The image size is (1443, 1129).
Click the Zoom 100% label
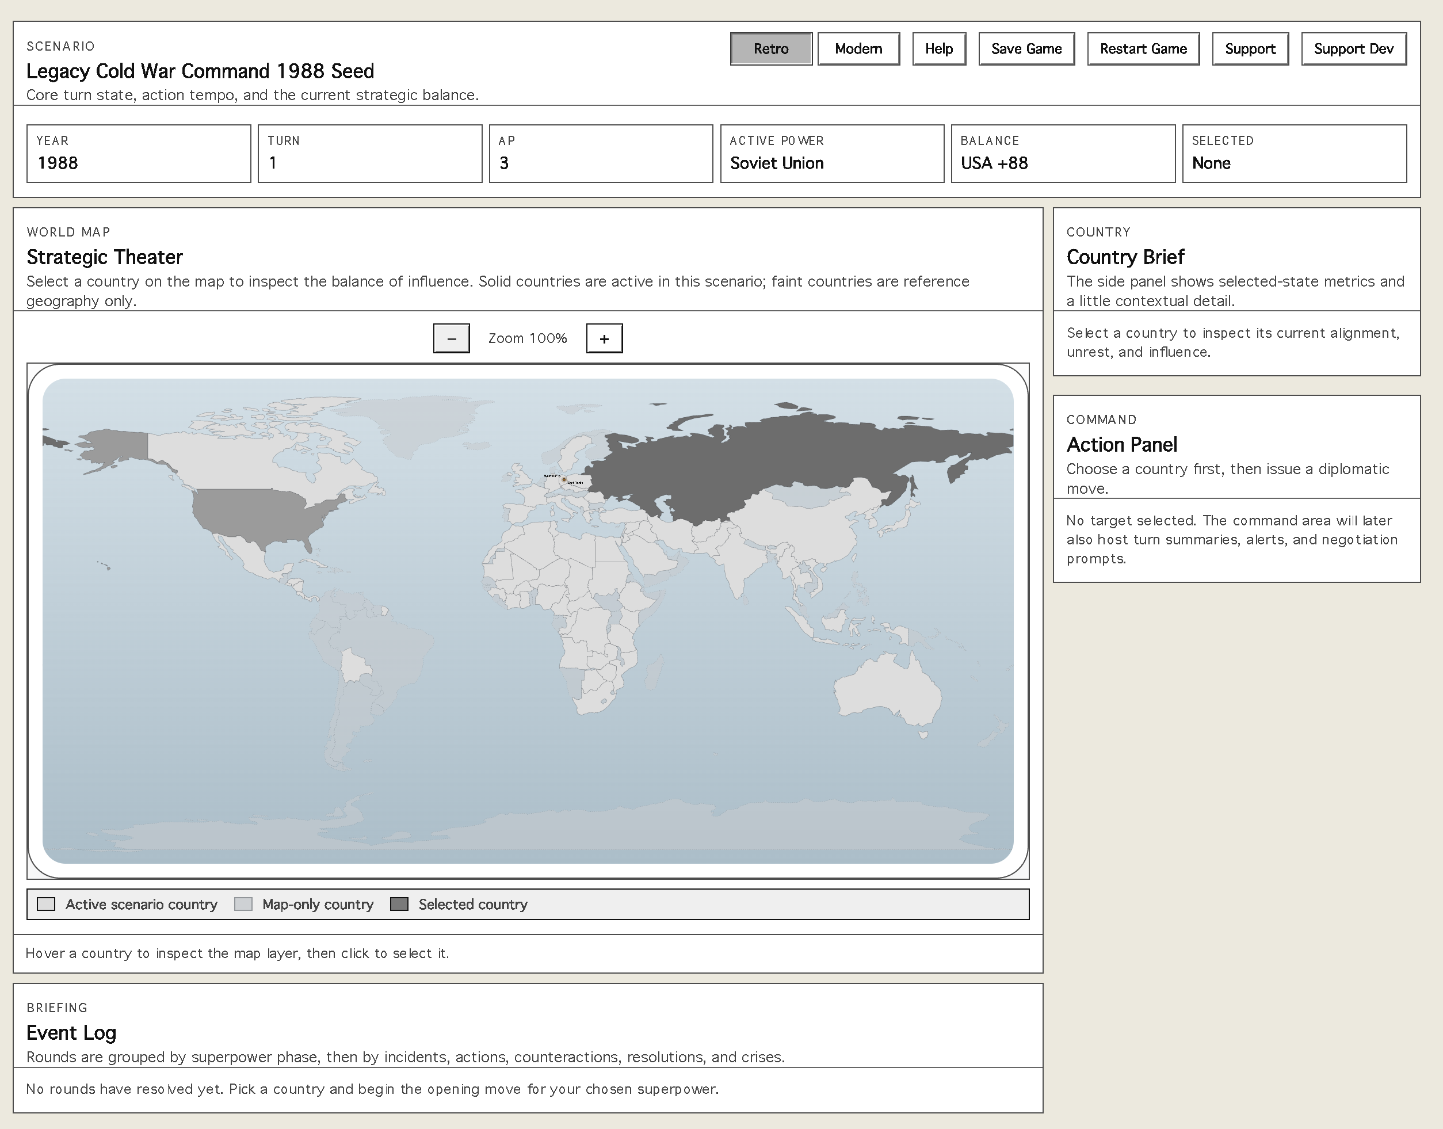pos(528,338)
